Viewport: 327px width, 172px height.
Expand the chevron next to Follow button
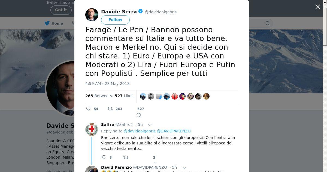pos(108,28)
